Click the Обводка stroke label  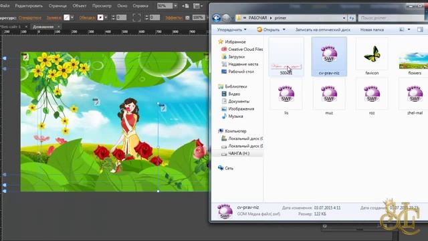[88, 18]
